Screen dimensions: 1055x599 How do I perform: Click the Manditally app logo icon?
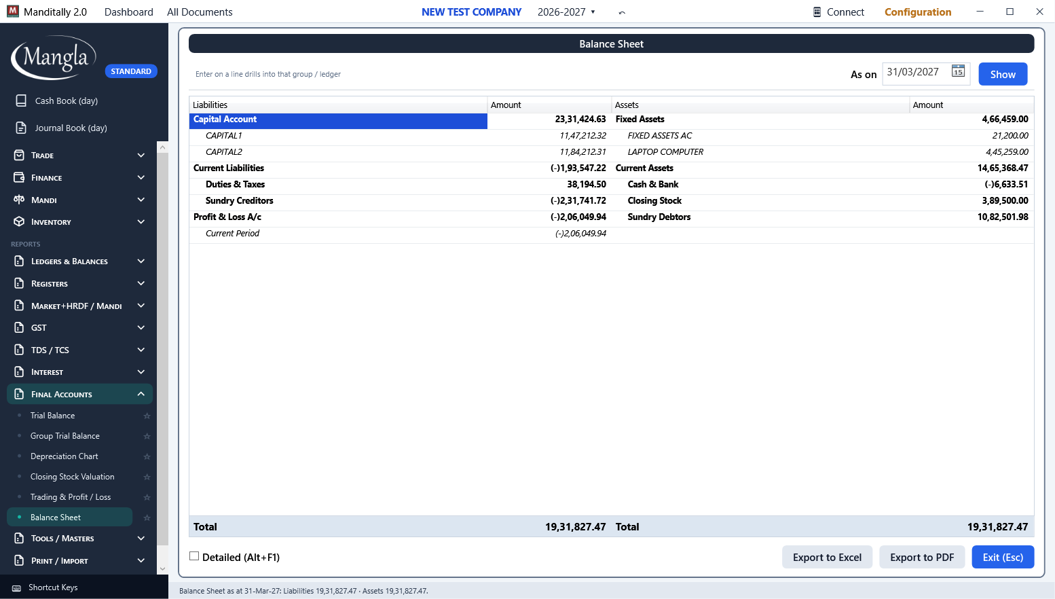[x=13, y=12]
